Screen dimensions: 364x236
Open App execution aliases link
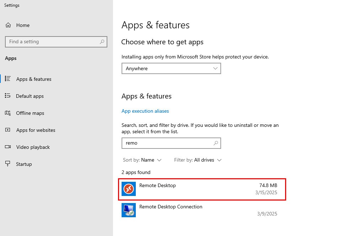coord(145,111)
